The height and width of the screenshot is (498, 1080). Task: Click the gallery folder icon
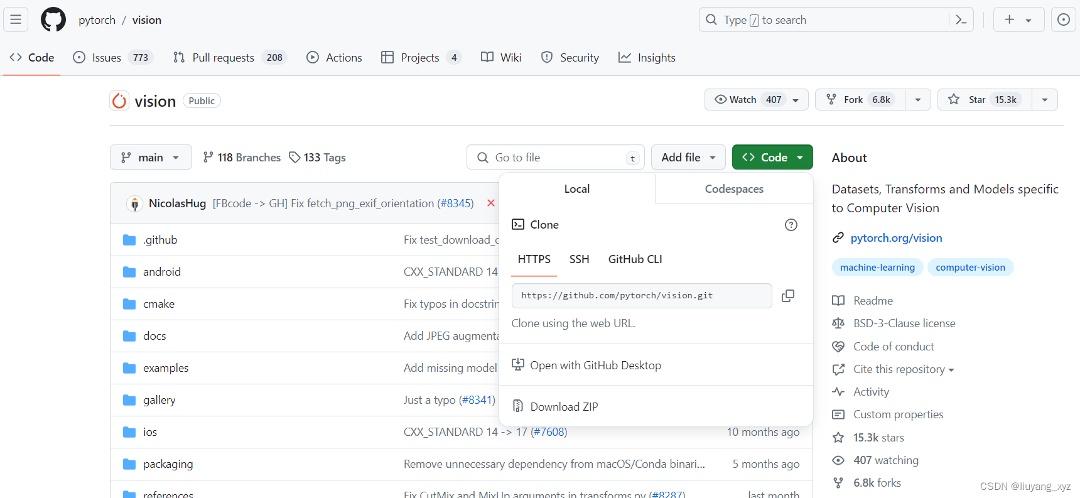point(129,400)
